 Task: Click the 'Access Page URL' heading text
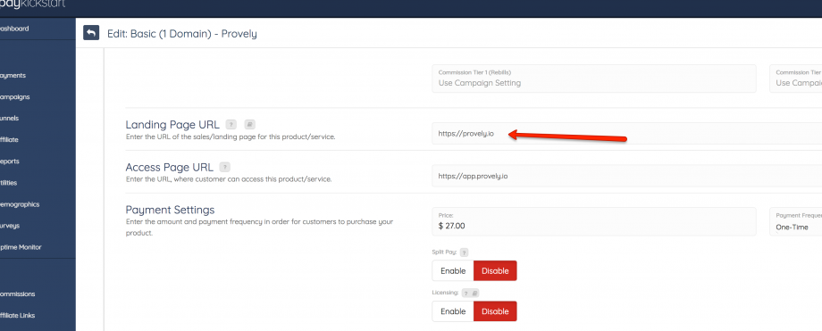point(170,167)
